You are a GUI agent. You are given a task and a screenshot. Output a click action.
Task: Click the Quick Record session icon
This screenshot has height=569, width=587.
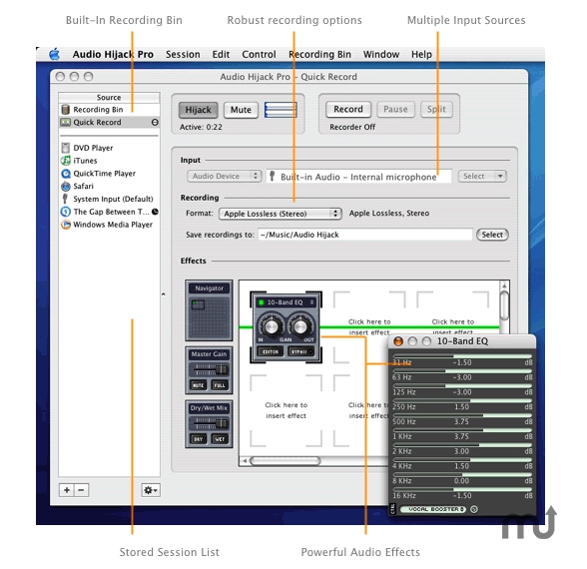click(x=66, y=122)
